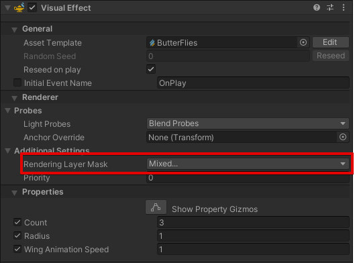Screen dimensions: 357x263
Task: Open the component presets slider icon
Action: (x=330, y=8)
